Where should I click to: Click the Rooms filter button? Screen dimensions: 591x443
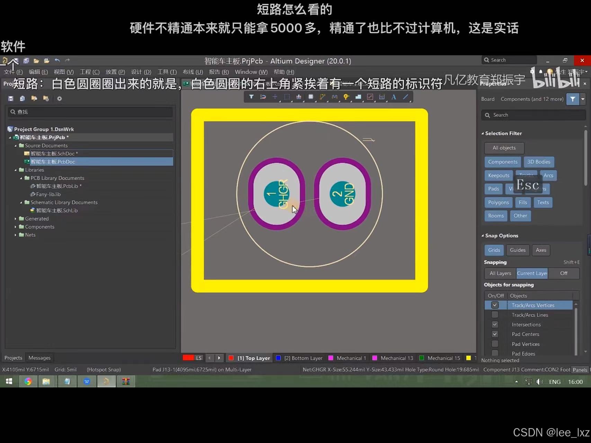pyautogui.click(x=496, y=216)
